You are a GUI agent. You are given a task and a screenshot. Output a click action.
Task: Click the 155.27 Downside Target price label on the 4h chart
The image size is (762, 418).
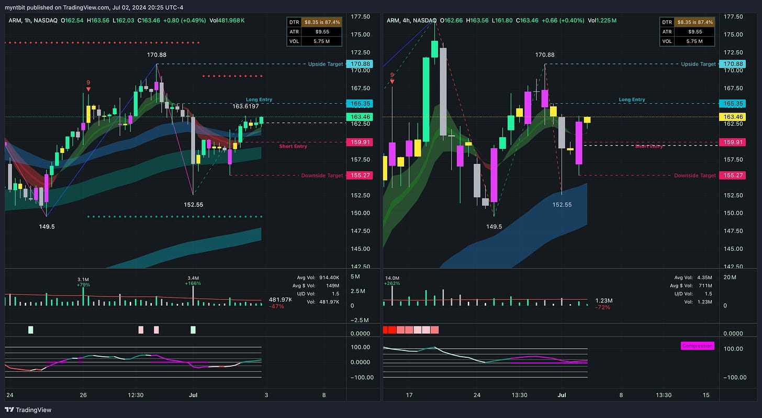click(732, 175)
